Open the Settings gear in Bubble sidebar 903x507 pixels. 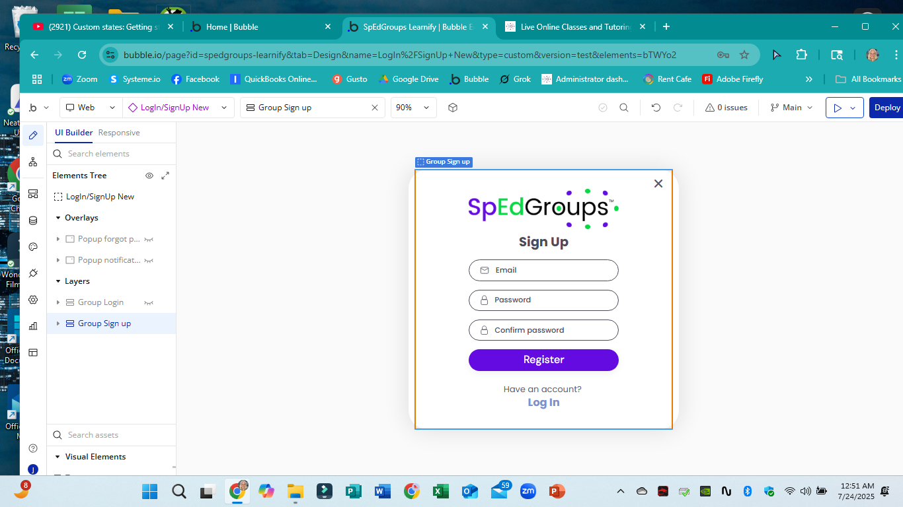[x=33, y=300]
